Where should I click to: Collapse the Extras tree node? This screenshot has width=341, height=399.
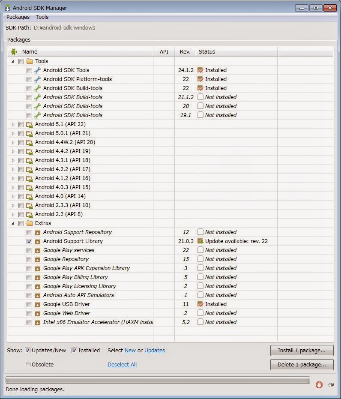point(13,223)
